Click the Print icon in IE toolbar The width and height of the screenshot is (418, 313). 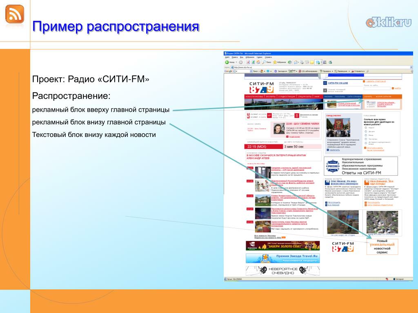(x=302, y=62)
